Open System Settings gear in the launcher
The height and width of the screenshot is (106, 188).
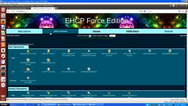(3, 56)
